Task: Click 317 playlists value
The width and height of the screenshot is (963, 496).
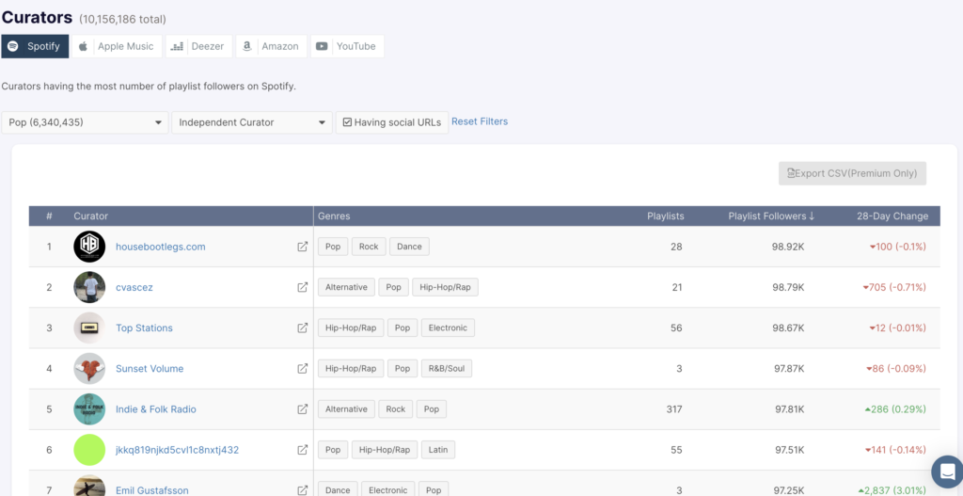Action: [x=673, y=408]
